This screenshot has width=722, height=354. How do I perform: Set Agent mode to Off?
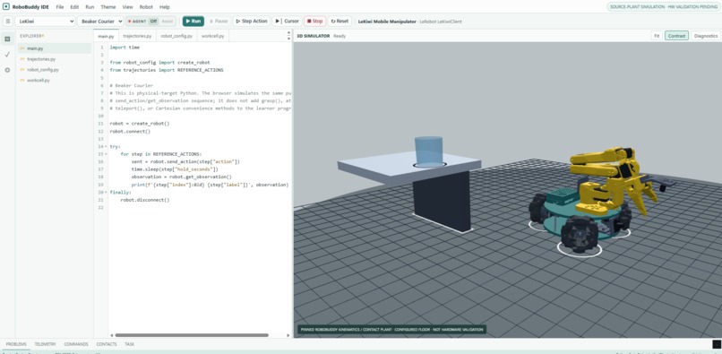(x=153, y=22)
